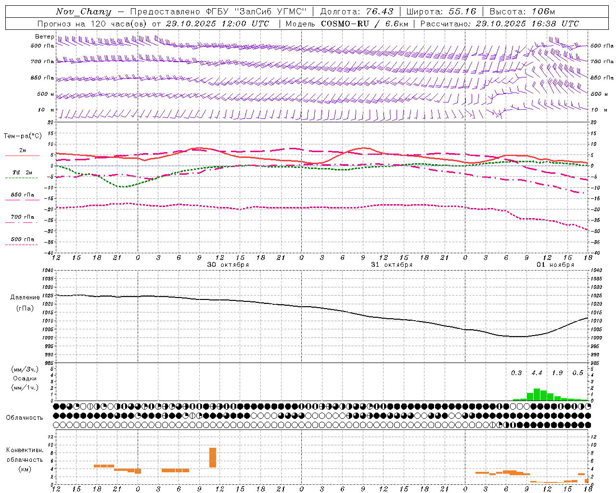Click the 'Td 2м' dew point legend label
The height and width of the screenshot is (493, 616).
click(x=22, y=172)
